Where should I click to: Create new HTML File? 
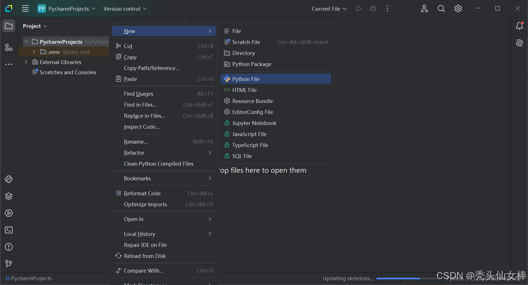point(276,90)
